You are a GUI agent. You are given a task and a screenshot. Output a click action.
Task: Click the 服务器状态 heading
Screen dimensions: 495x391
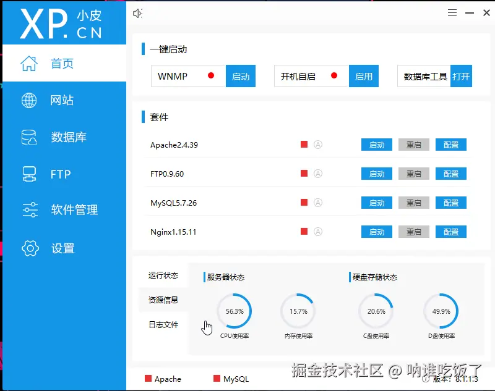[x=225, y=277]
